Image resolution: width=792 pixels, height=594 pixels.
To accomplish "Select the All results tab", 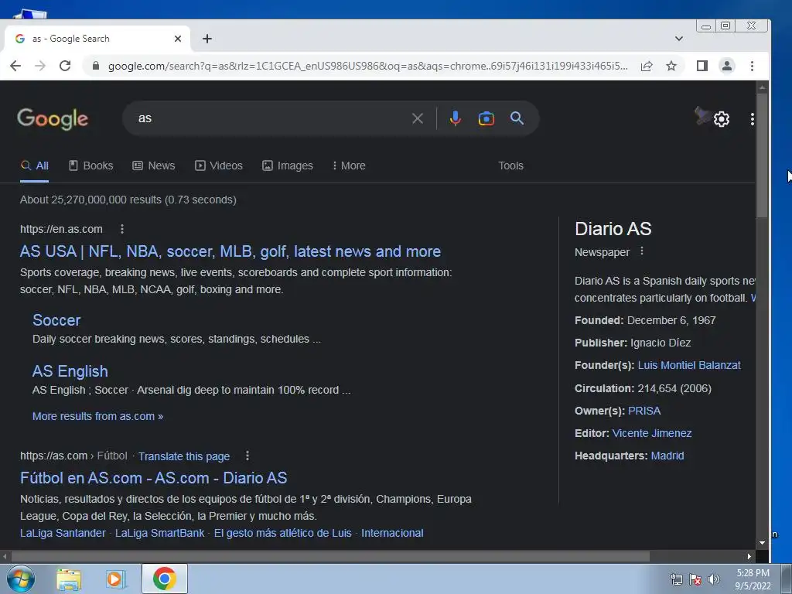I will tap(34, 166).
